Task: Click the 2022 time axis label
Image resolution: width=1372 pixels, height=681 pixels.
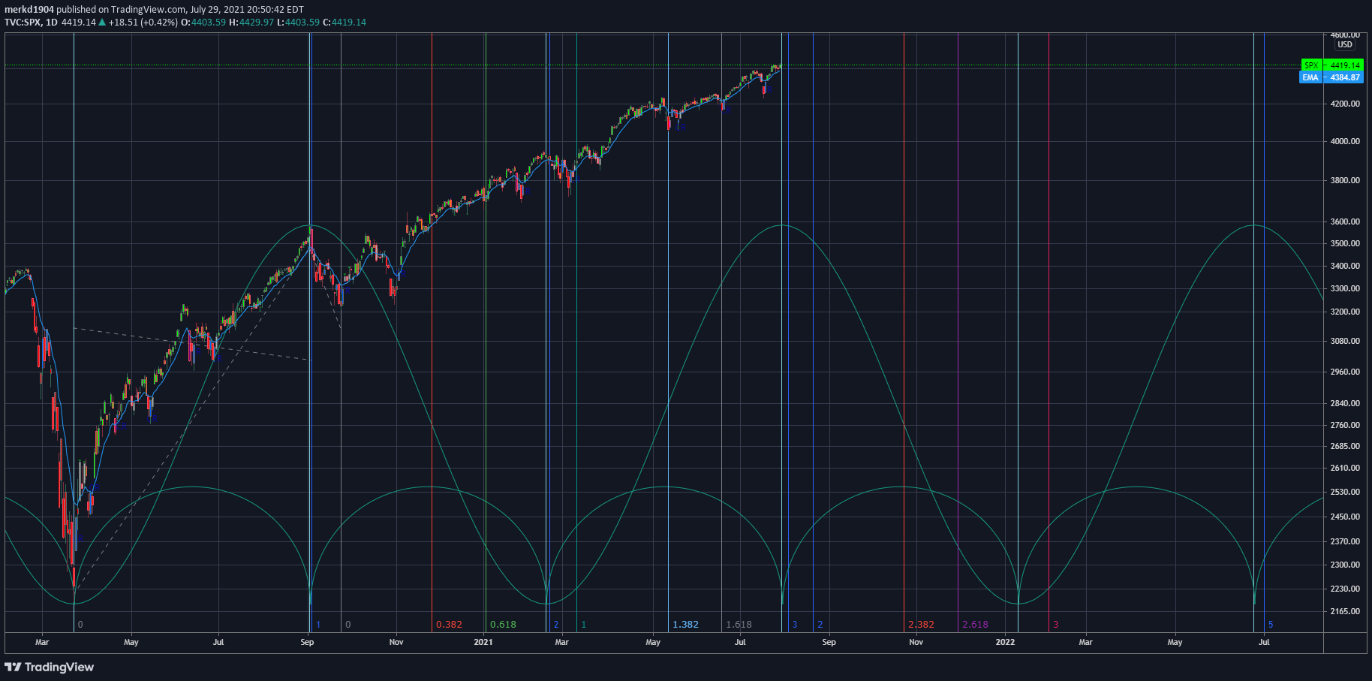Action: coord(1005,642)
